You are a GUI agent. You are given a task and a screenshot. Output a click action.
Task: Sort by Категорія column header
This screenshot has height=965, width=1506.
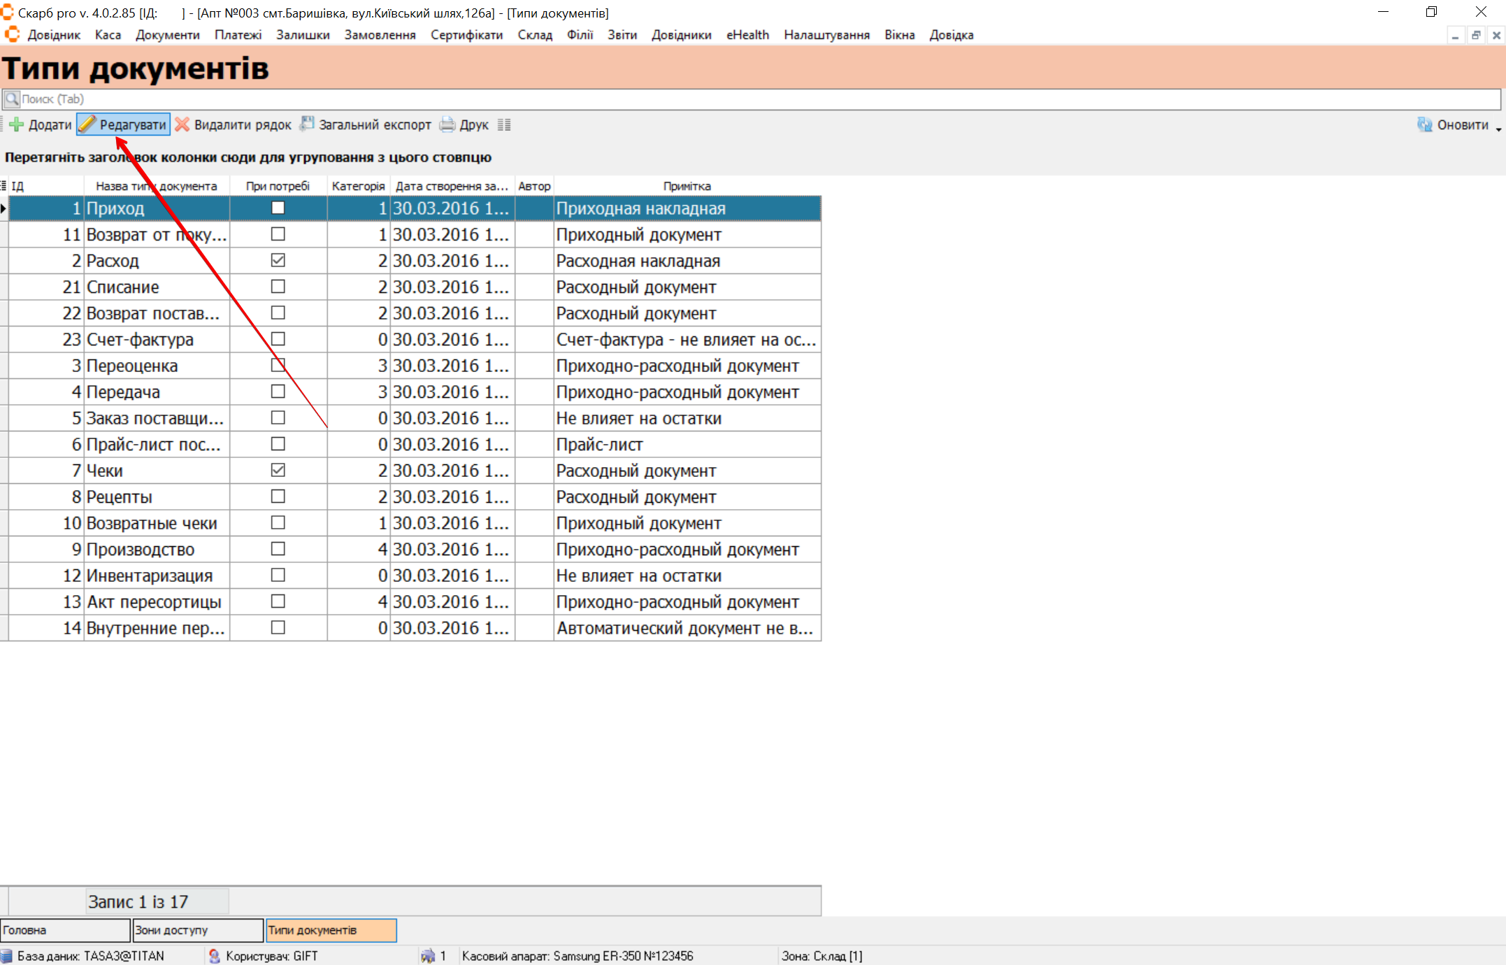point(358,186)
